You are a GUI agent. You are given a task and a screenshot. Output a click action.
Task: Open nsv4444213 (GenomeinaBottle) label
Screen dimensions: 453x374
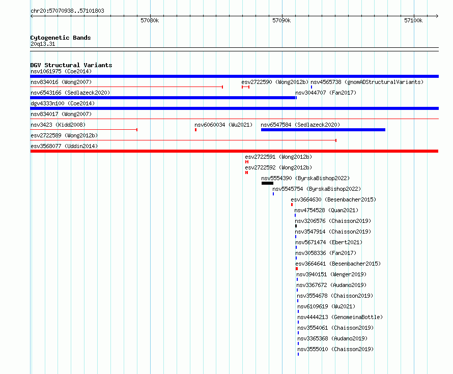(x=340, y=317)
